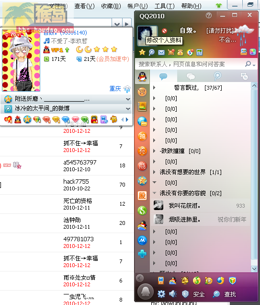Switch to the Weibo tab in QQ panel
Viewport: 260px width, 305px height.
[217, 76]
